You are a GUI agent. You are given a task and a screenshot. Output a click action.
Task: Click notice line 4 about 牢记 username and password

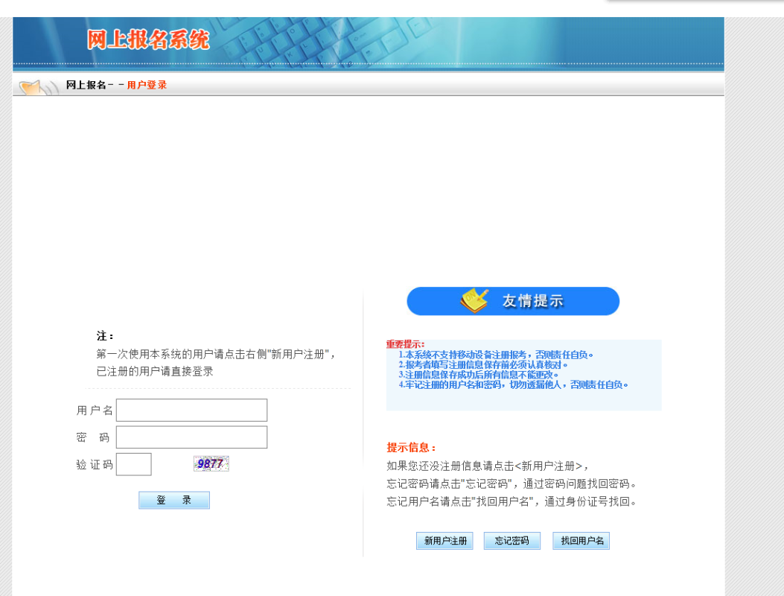[513, 385]
